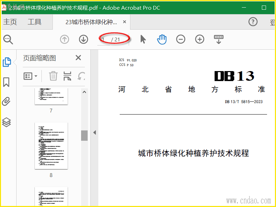
Task: Click the thumbnail panel scrollbar handle
Action: pyautogui.click(x=84, y=136)
